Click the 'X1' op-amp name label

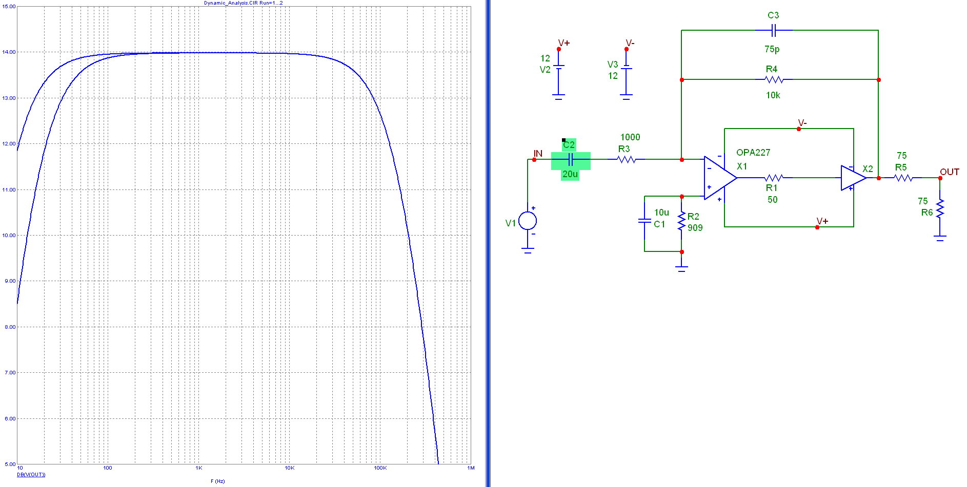click(x=742, y=166)
